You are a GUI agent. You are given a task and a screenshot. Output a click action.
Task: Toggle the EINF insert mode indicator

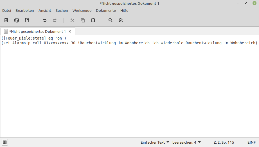[x=252, y=142]
